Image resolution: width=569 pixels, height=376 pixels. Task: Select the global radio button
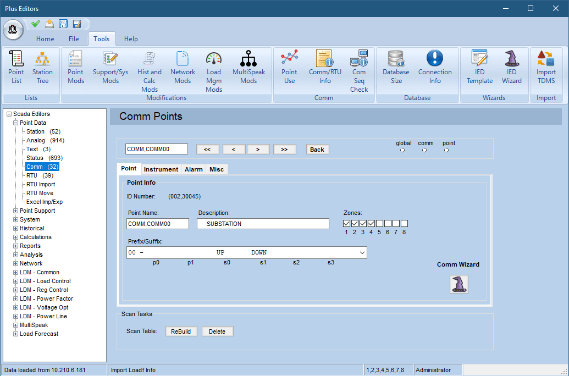(x=402, y=150)
